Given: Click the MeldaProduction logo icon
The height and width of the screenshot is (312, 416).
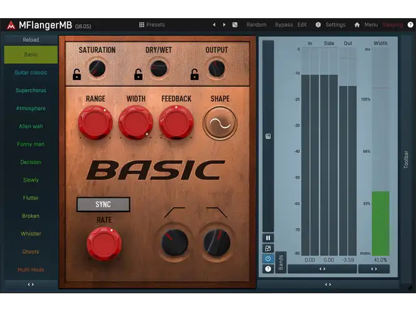Looking at the screenshot, I should pyautogui.click(x=11, y=25).
